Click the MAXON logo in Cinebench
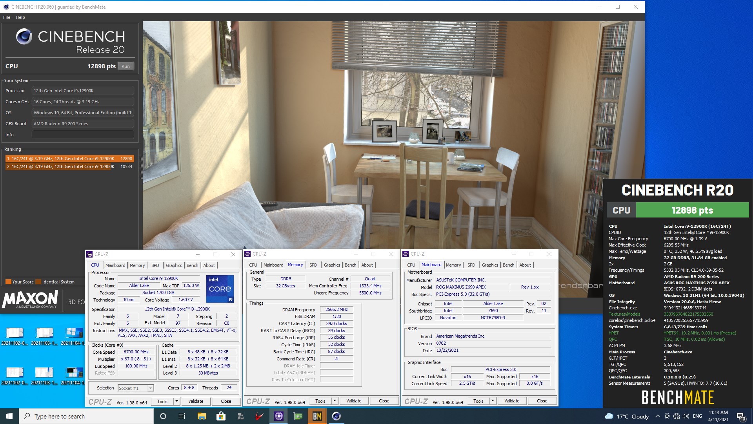This screenshot has width=753, height=424. (30, 300)
